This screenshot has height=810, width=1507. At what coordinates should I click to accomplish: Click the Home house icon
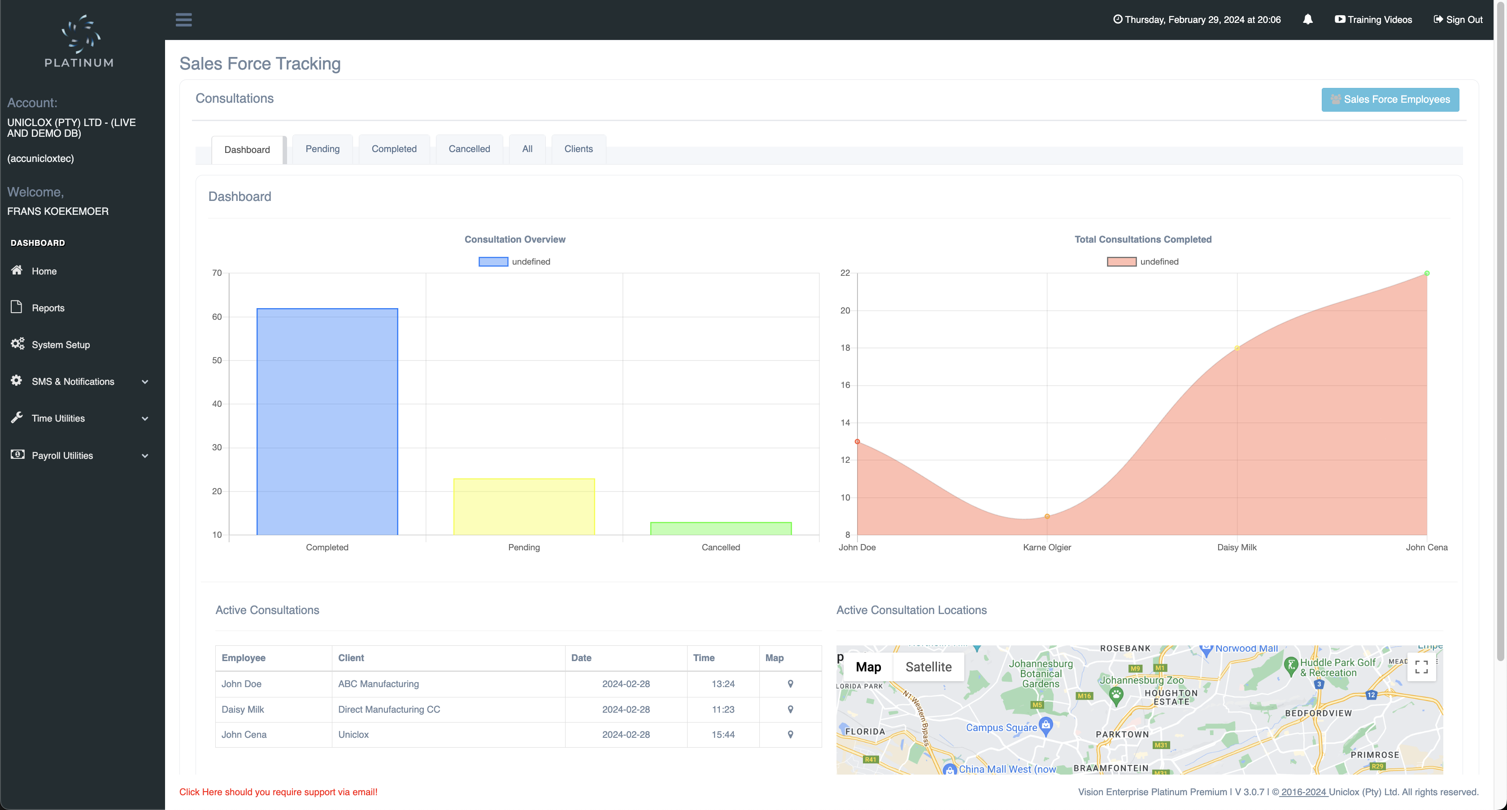pos(17,270)
